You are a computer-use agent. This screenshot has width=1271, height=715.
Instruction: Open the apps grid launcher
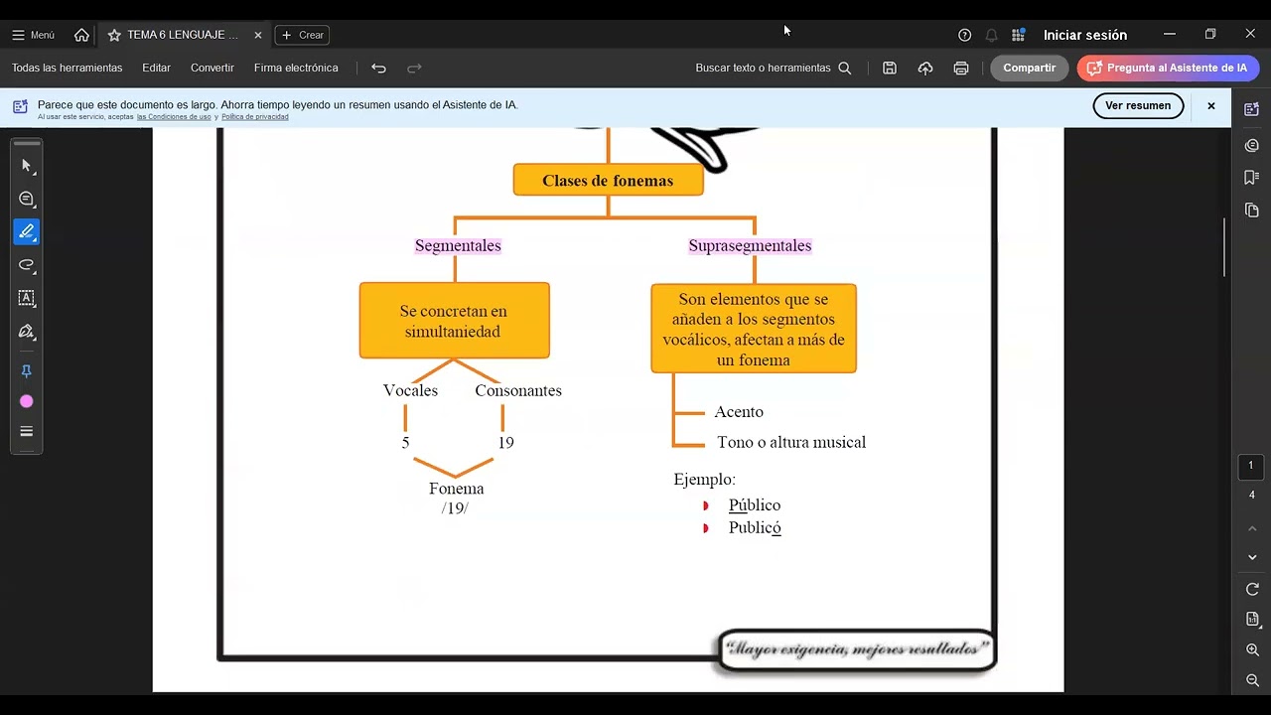coord(1018,35)
